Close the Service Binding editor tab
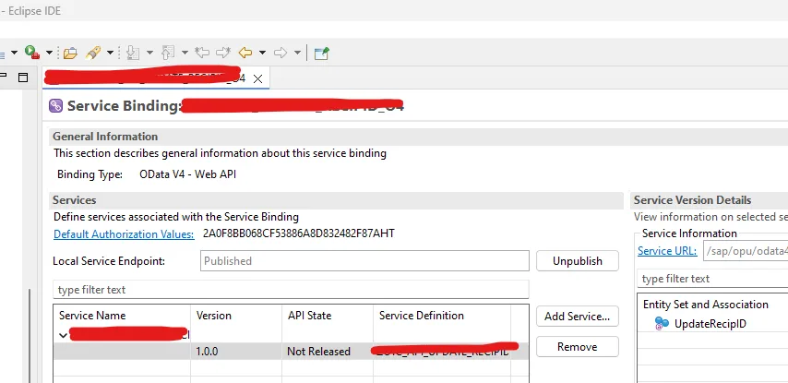 pyautogui.click(x=257, y=79)
